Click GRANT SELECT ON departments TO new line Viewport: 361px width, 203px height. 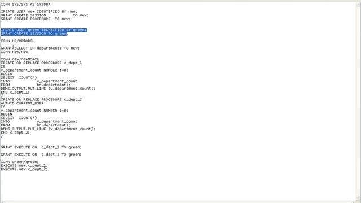(40, 48)
